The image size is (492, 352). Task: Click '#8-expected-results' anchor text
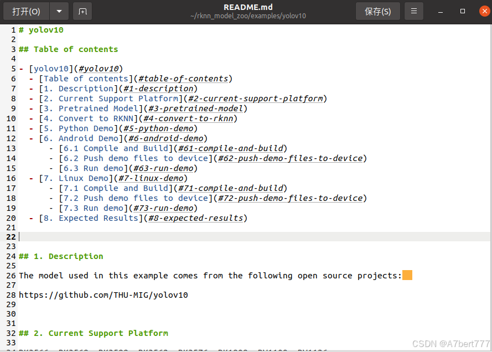[196, 219]
